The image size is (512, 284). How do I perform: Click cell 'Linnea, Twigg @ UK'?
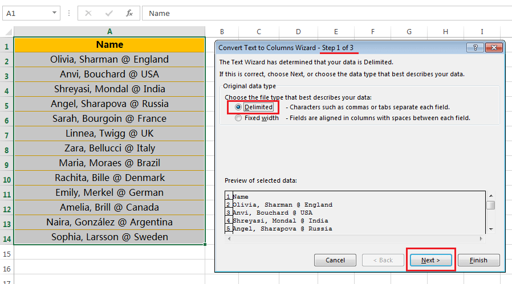point(109,133)
